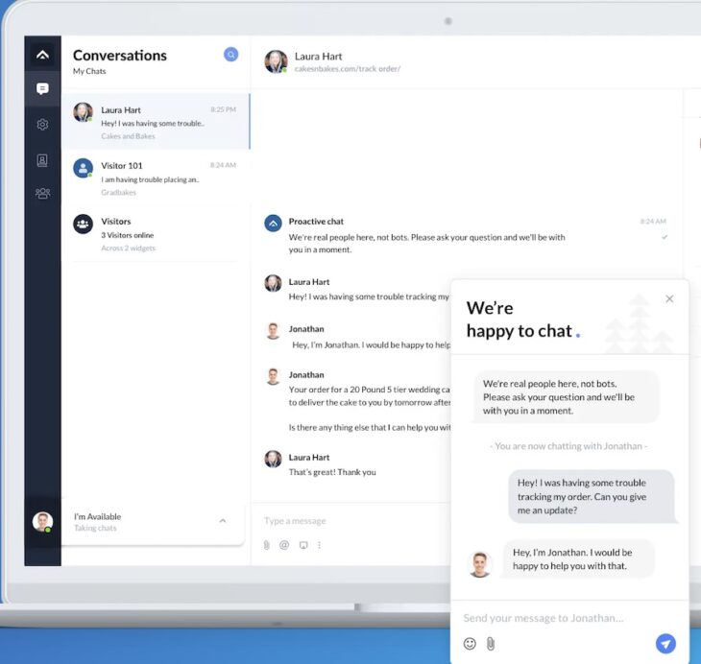The image size is (701, 664).
Task: Click the Across 2 widgets text
Action: (129, 248)
